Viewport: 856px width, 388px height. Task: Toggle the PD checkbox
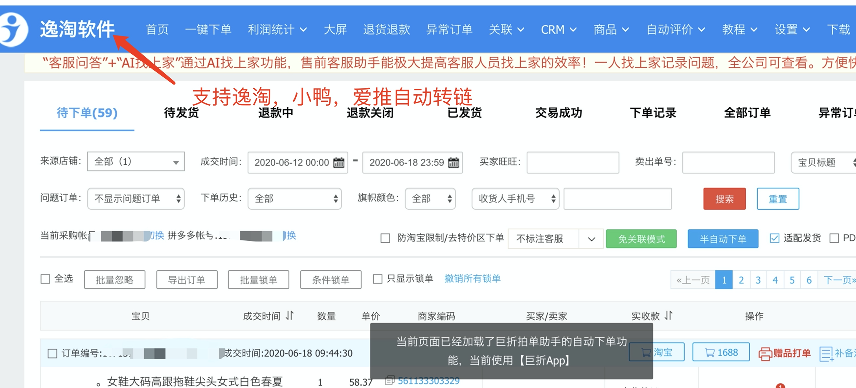point(834,238)
